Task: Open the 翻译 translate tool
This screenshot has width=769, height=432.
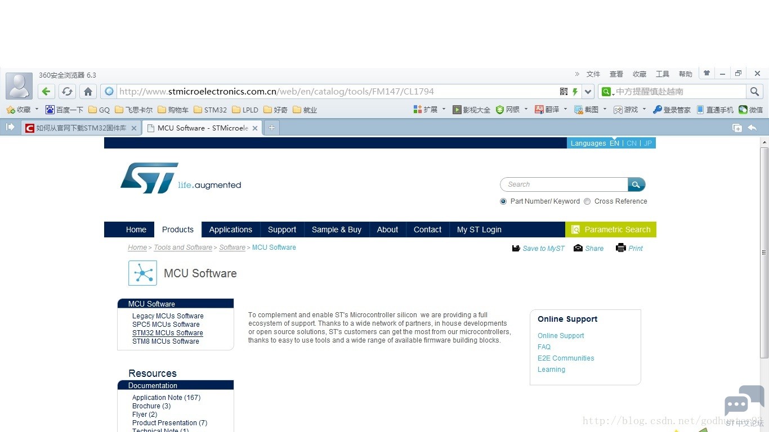Action: coord(547,110)
